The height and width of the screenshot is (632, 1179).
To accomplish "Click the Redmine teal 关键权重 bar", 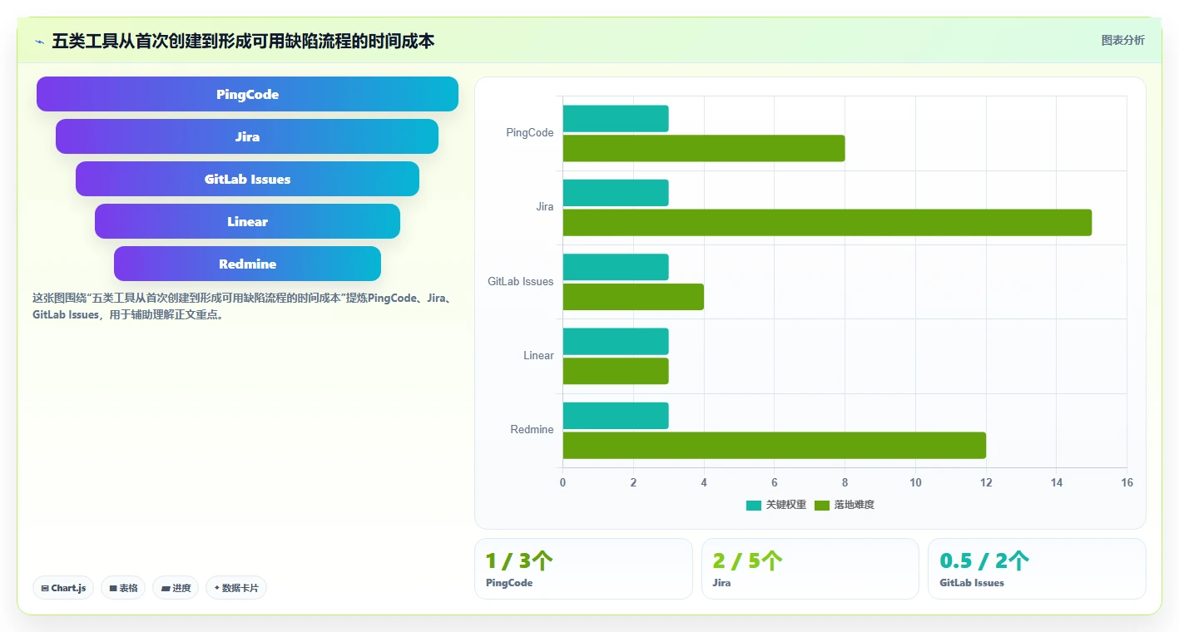I will point(616,416).
